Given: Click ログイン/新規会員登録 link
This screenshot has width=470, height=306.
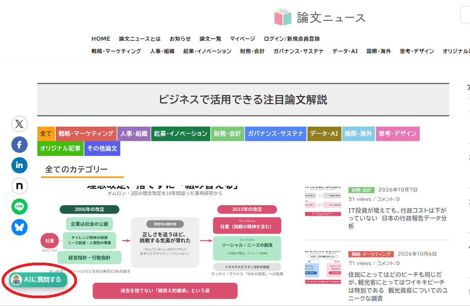Looking at the screenshot, I should click(x=291, y=39).
